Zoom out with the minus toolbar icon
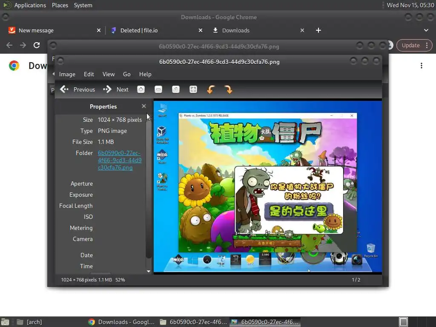Image resolution: width=436 pixels, height=327 pixels. pos(158,89)
